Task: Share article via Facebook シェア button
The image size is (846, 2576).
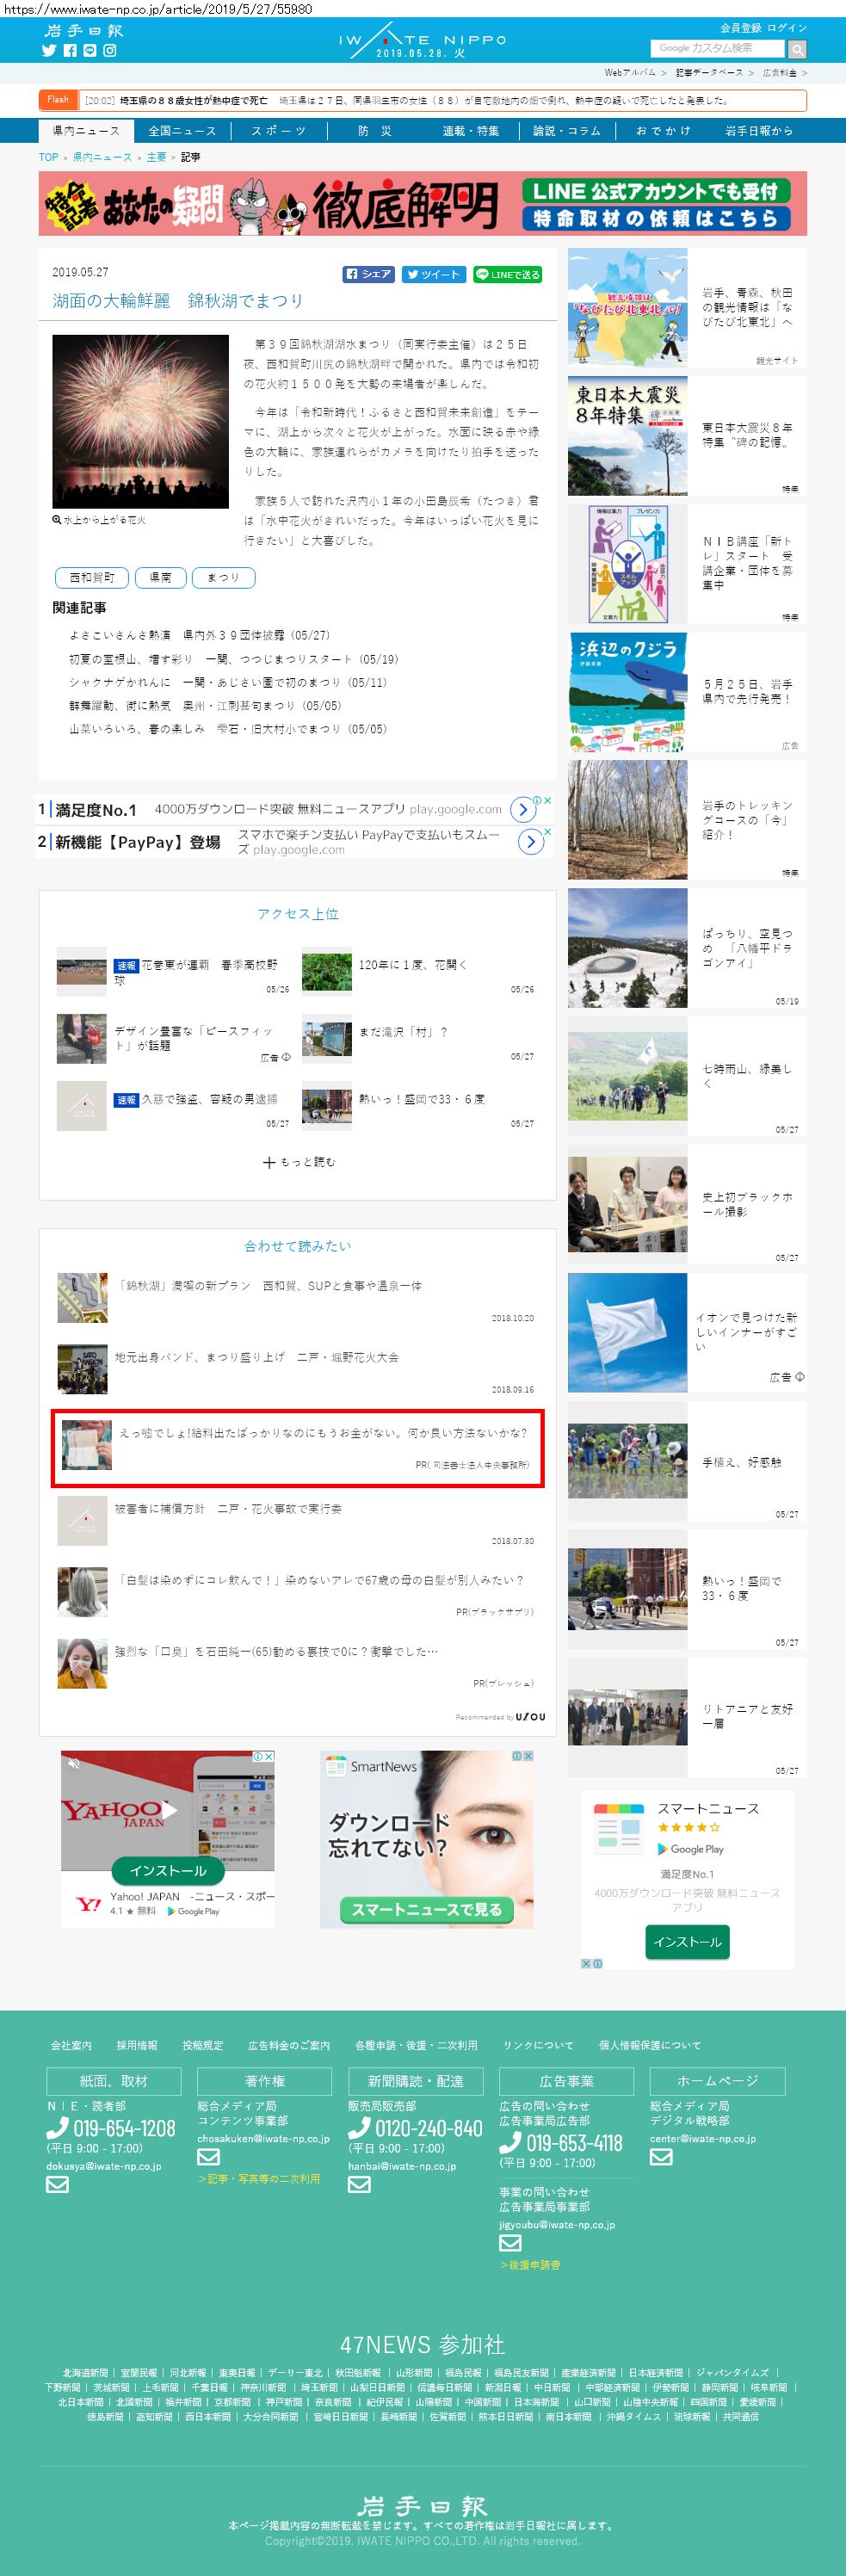Action: coord(369,274)
